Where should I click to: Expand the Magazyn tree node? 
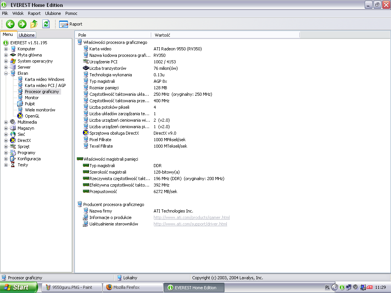point(6,128)
